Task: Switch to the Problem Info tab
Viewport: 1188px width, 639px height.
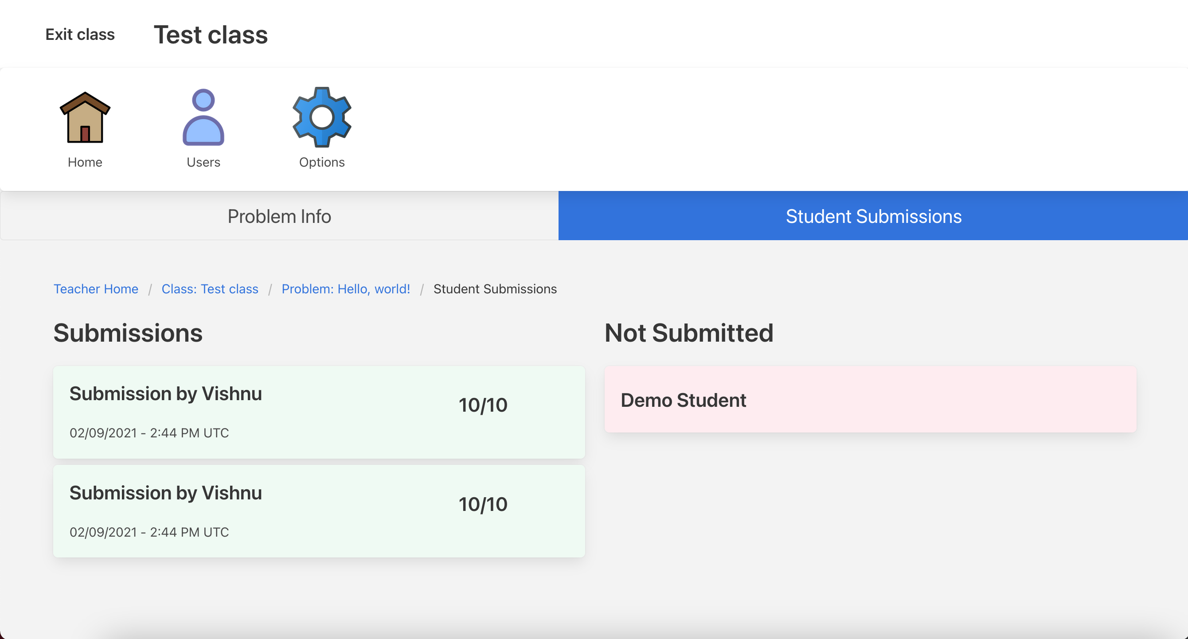Action: coord(279,216)
